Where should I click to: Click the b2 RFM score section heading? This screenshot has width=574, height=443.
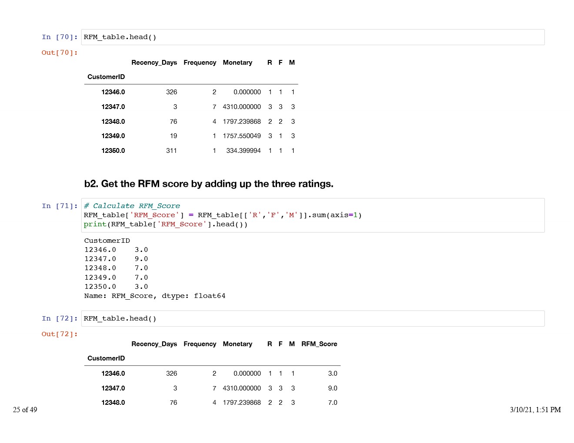click(x=209, y=184)
